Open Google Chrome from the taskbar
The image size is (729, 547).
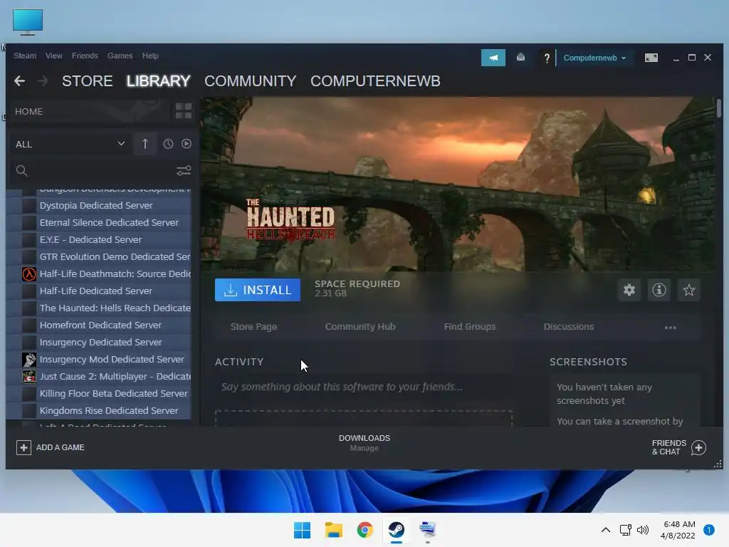click(x=365, y=530)
